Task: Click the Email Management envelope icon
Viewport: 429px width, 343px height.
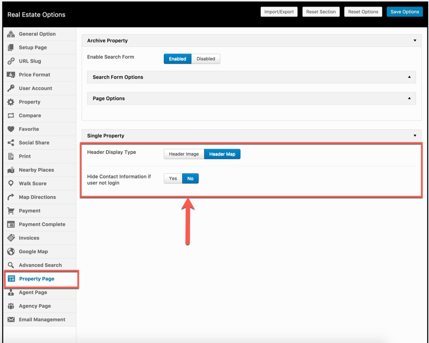Action: coord(11,320)
